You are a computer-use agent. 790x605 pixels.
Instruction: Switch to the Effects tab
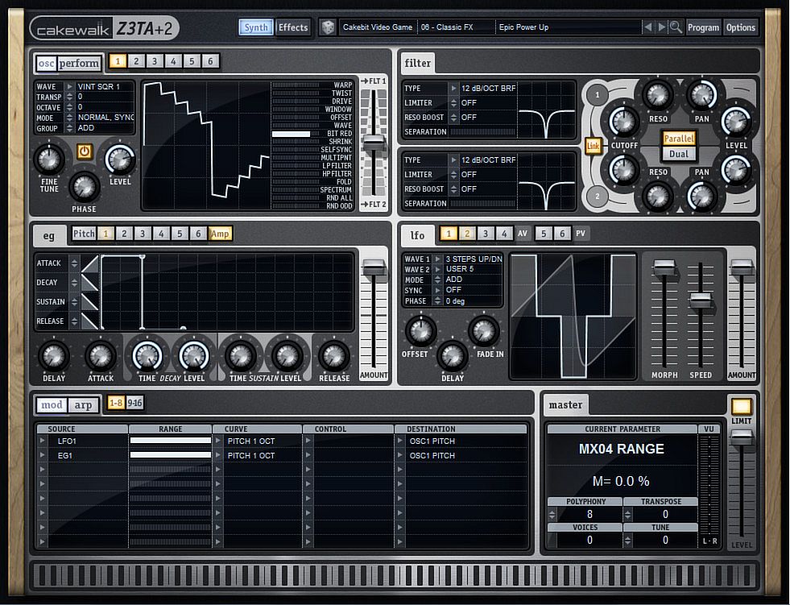pos(293,27)
